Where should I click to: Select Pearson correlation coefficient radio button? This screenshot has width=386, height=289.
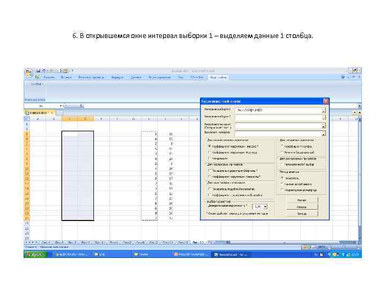(x=210, y=146)
